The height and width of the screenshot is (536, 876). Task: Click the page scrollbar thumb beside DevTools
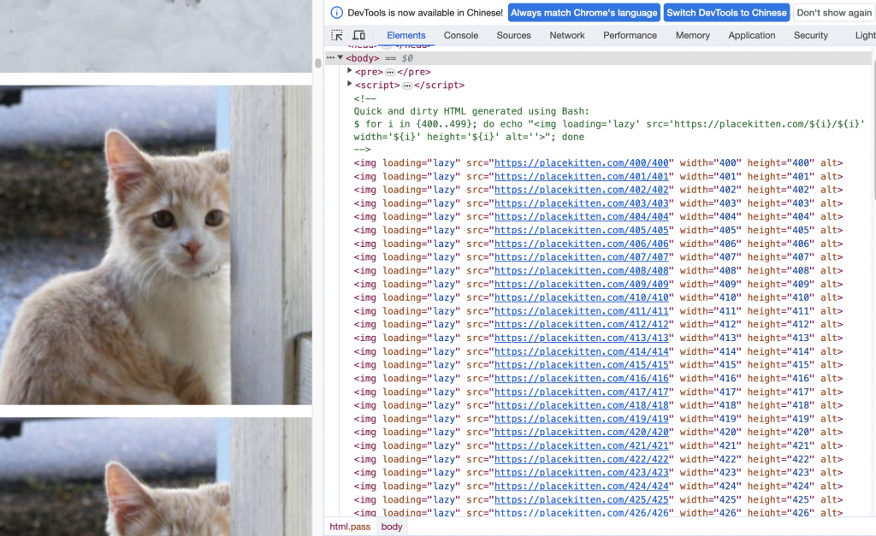318,62
